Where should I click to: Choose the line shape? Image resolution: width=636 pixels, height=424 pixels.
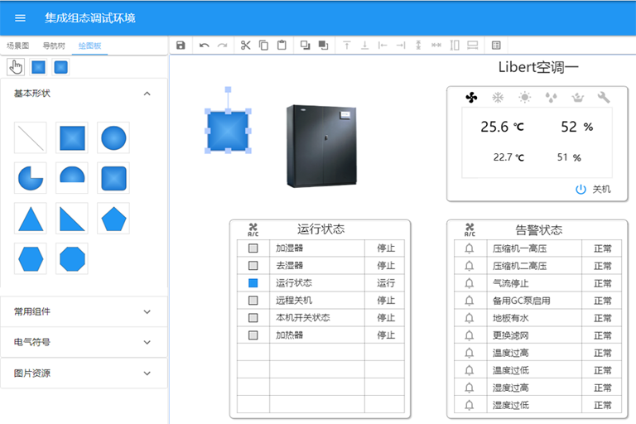tap(31, 138)
